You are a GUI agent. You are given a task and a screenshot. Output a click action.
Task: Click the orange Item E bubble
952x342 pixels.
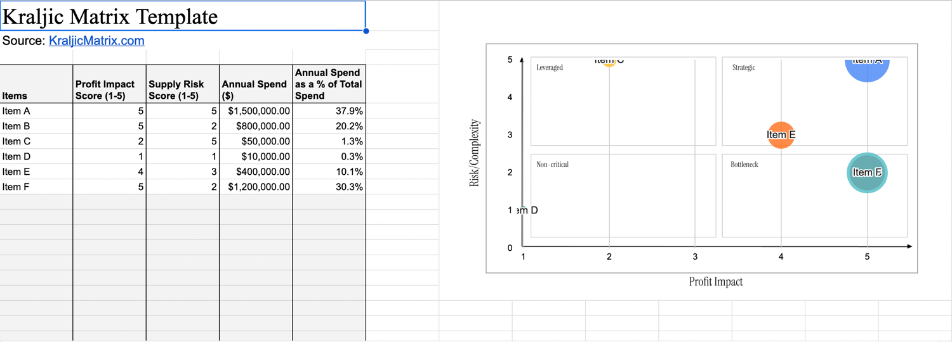781,135
